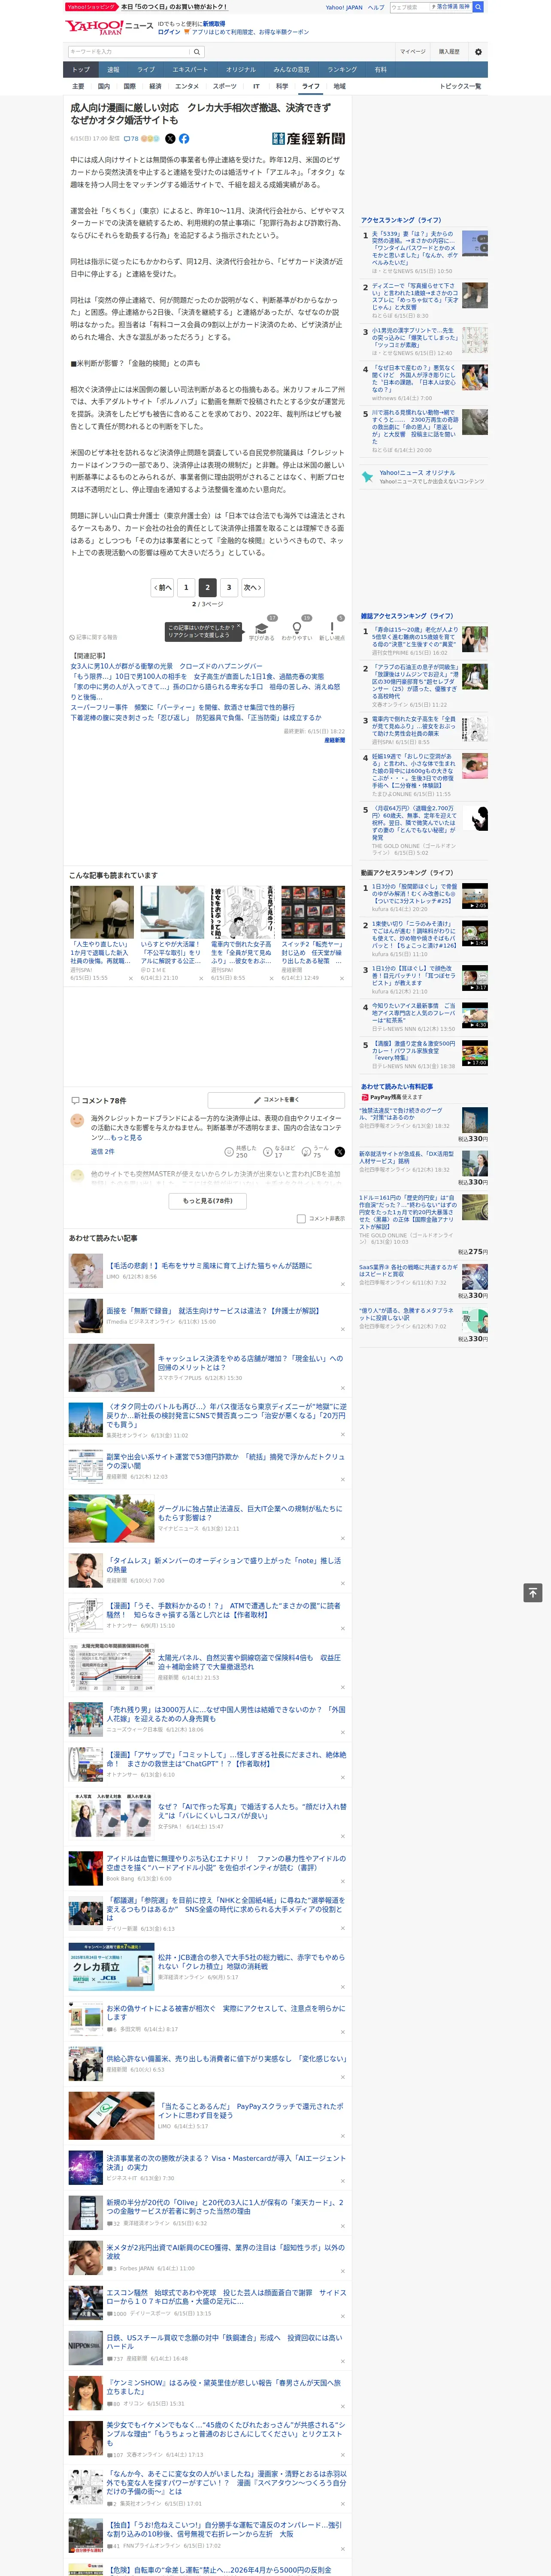Open the comment count 78 icon under the headline
551x2576 pixels.
click(131, 139)
